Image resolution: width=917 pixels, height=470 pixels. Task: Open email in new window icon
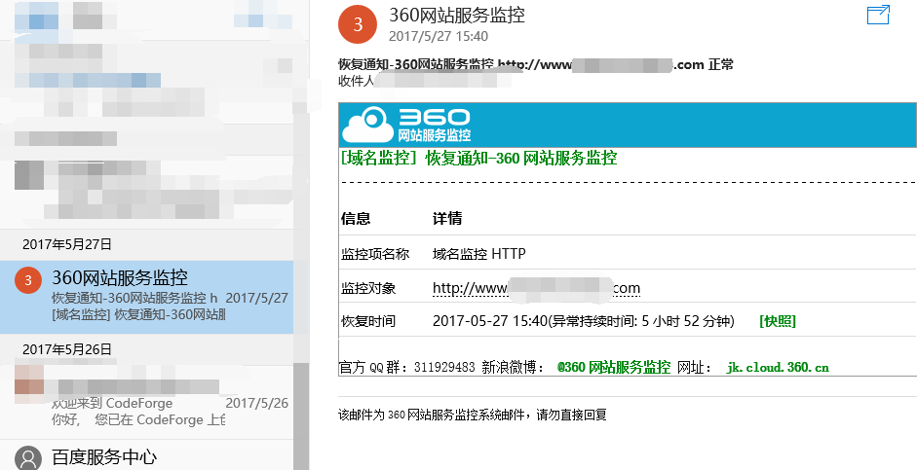[x=878, y=16]
